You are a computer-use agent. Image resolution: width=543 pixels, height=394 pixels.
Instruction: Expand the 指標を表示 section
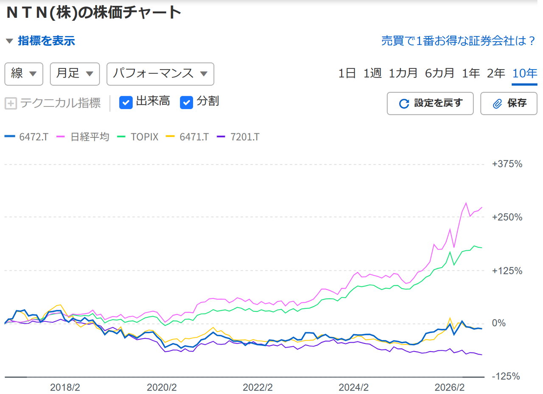tap(40, 41)
